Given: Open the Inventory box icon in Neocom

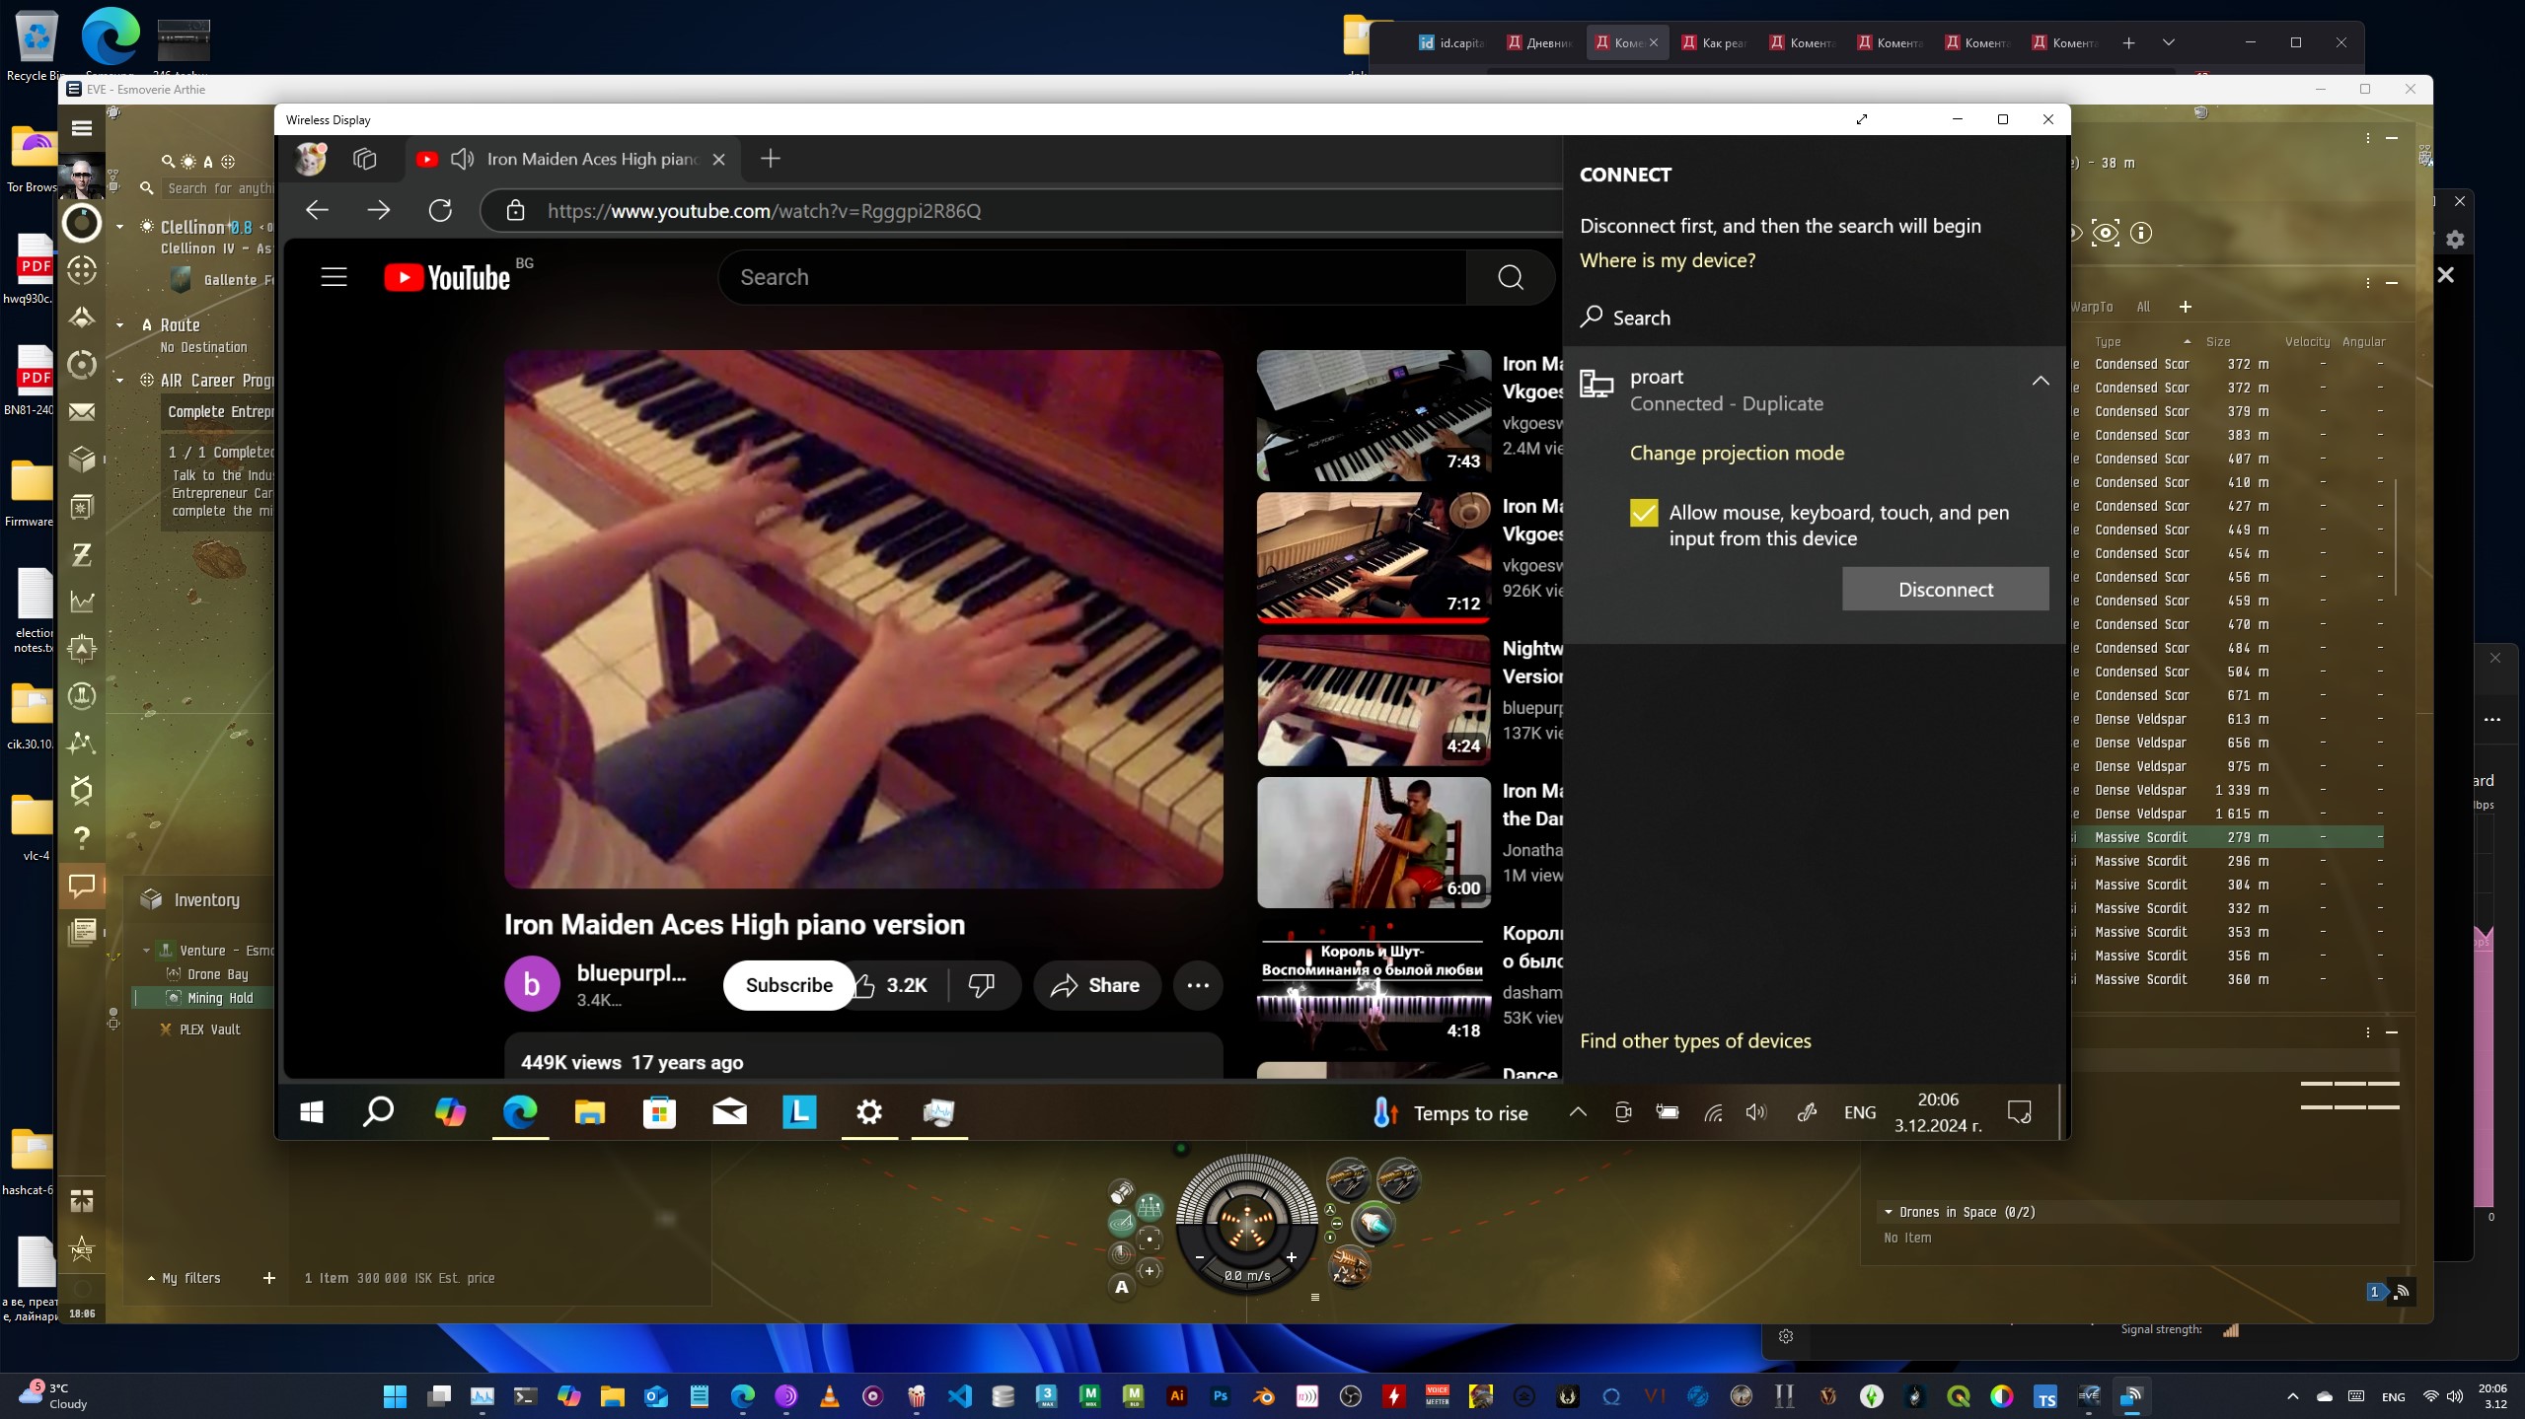Looking at the screenshot, I should pos(82,459).
